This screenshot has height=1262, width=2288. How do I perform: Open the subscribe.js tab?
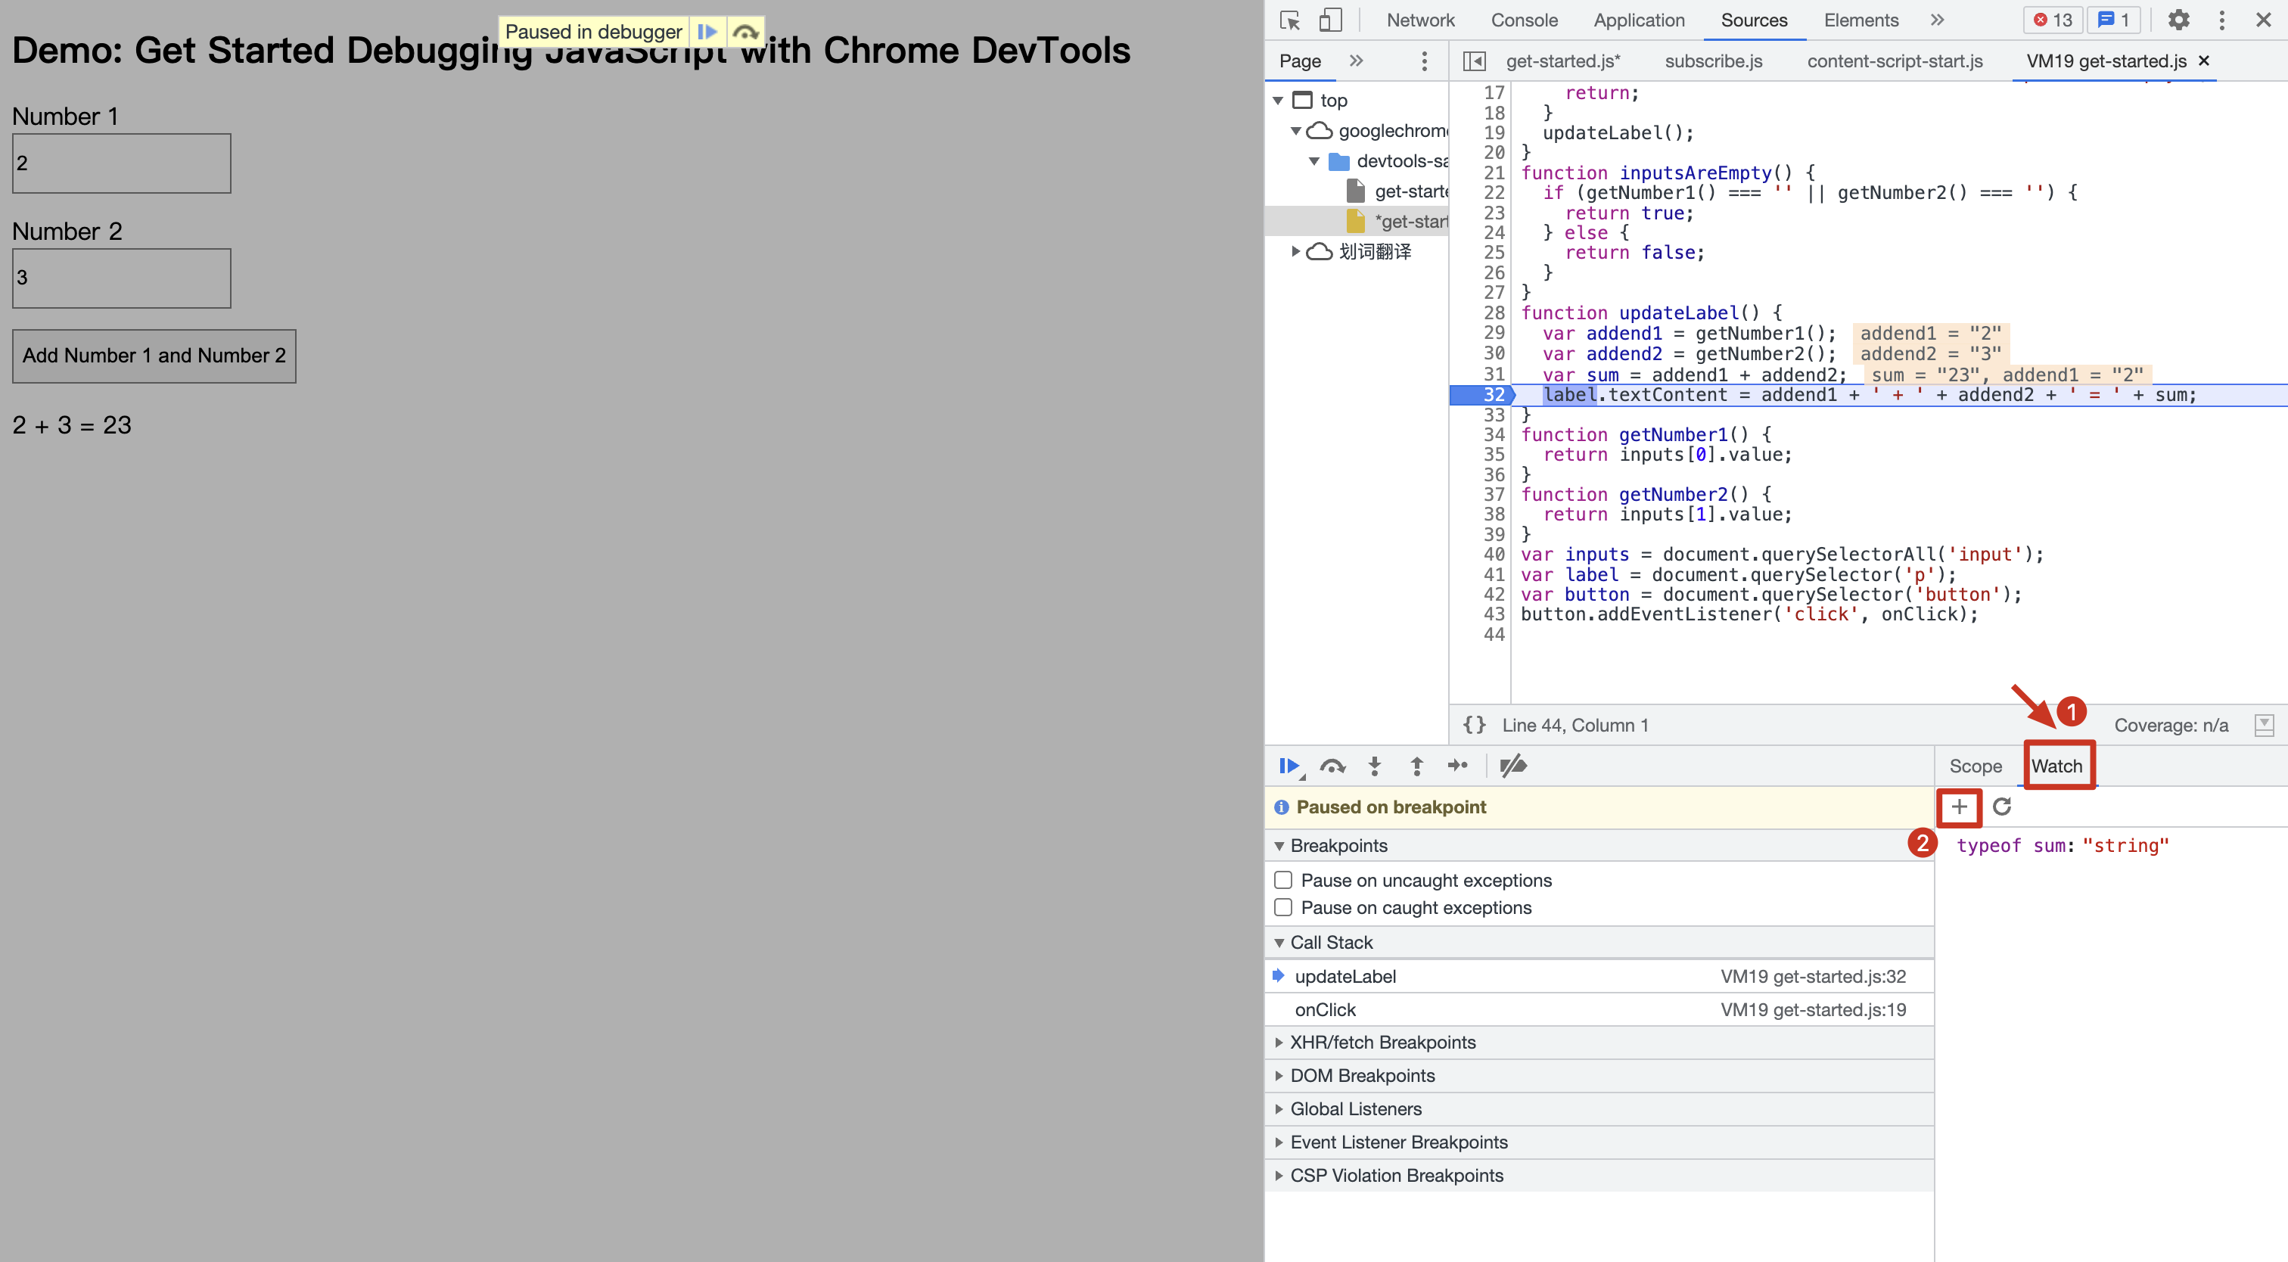pyautogui.click(x=1712, y=61)
